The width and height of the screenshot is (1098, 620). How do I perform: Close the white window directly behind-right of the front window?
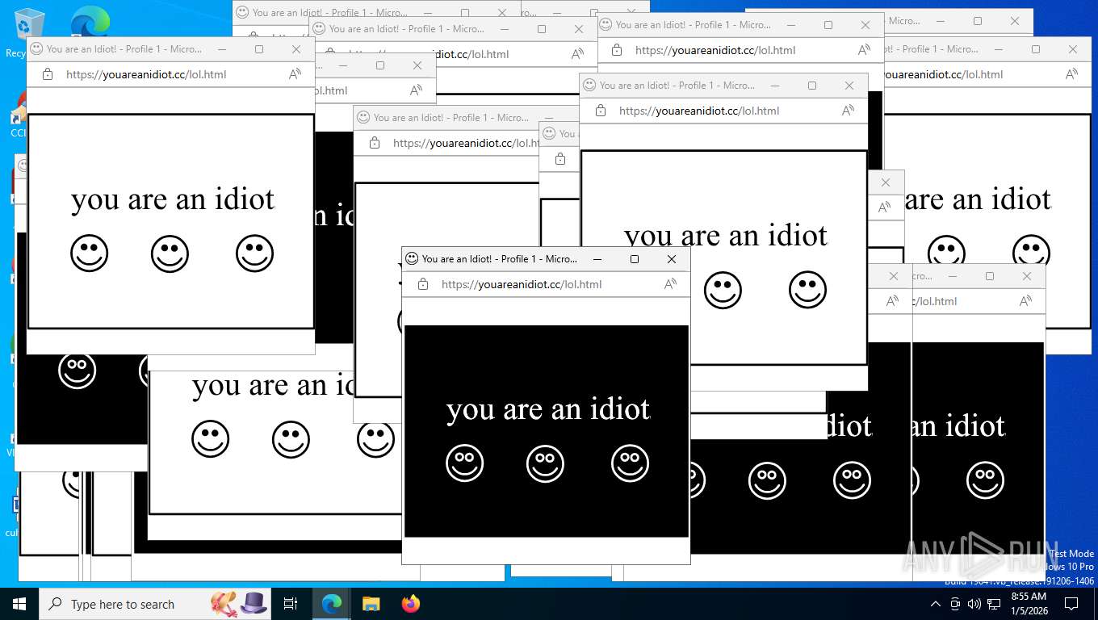[849, 86]
